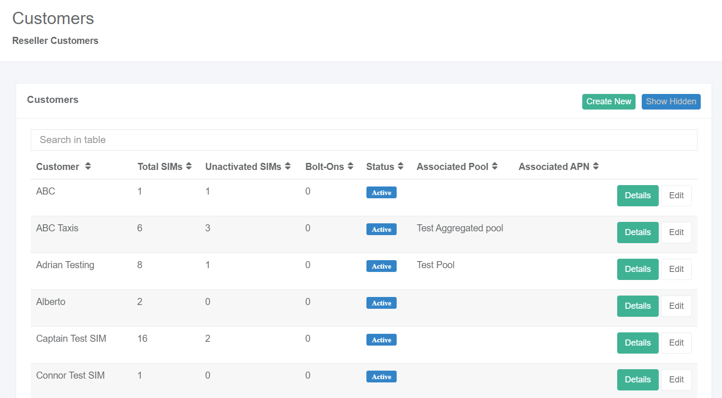Click Active badge in ABC Taxis row
The width and height of the screenshot is (722, 398).
(x=382, y=229)
